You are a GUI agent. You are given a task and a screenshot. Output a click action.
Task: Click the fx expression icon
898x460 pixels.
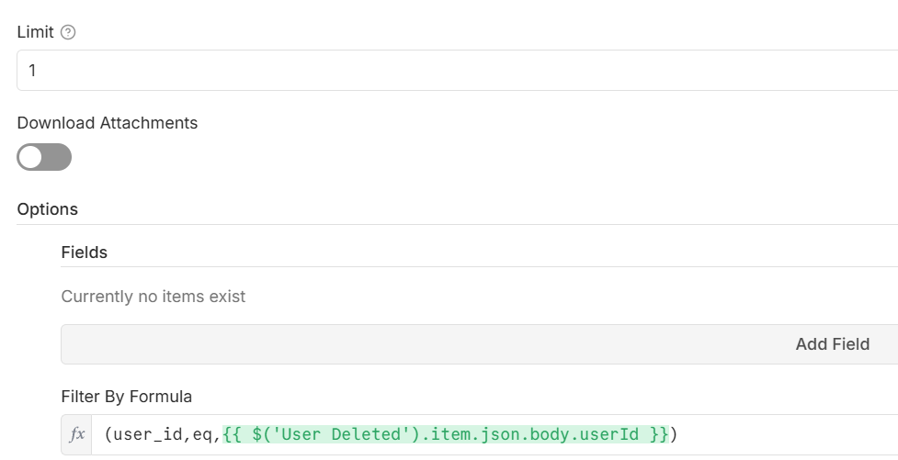click(77, 433)
